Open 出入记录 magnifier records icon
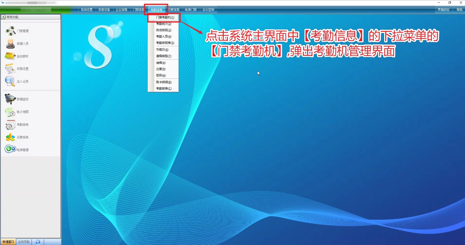 (10, 81)
